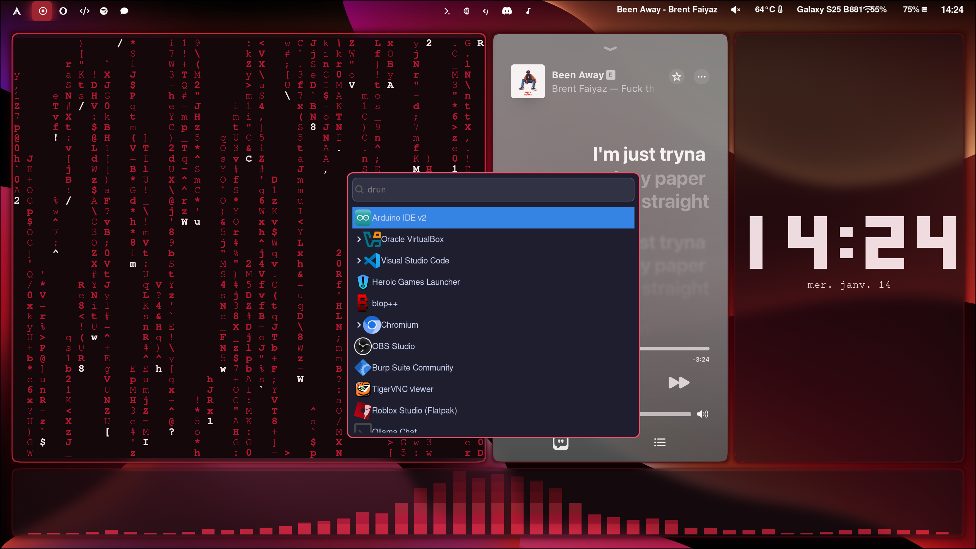This screenshot has width=976, height=549.
Task: Switch to the highlighted circle workspace icon
Action: (42, 11)
